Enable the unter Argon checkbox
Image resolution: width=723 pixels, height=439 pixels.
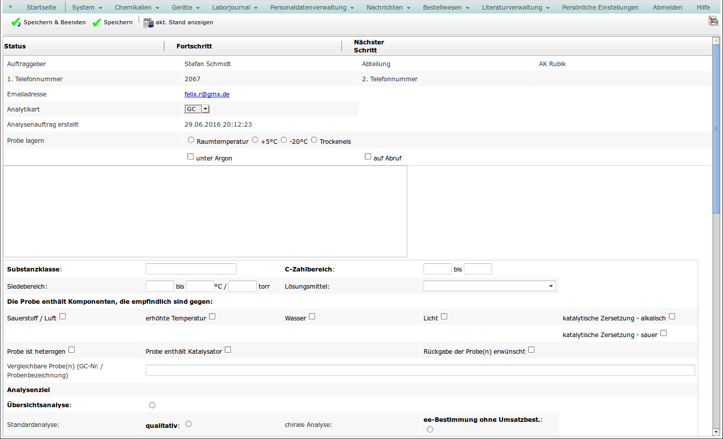click(x=191, y=156)
